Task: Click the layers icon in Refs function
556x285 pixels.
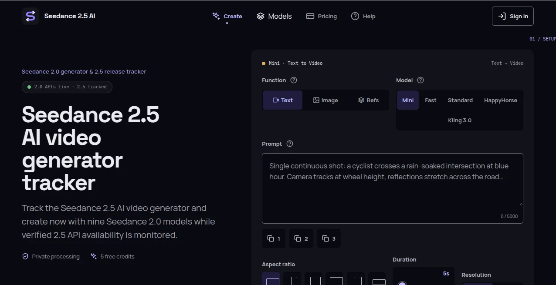Action: (361, 100)
